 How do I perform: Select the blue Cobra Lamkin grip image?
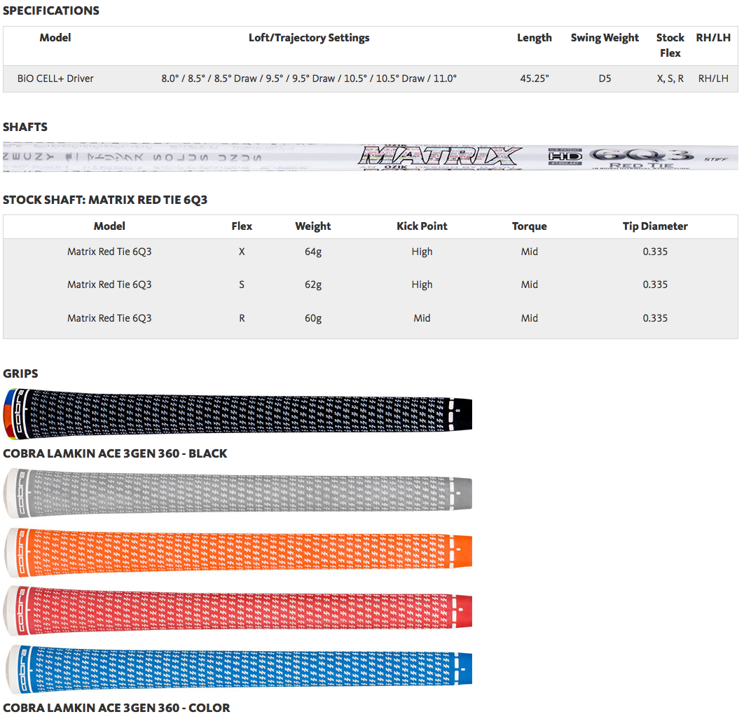237,670
